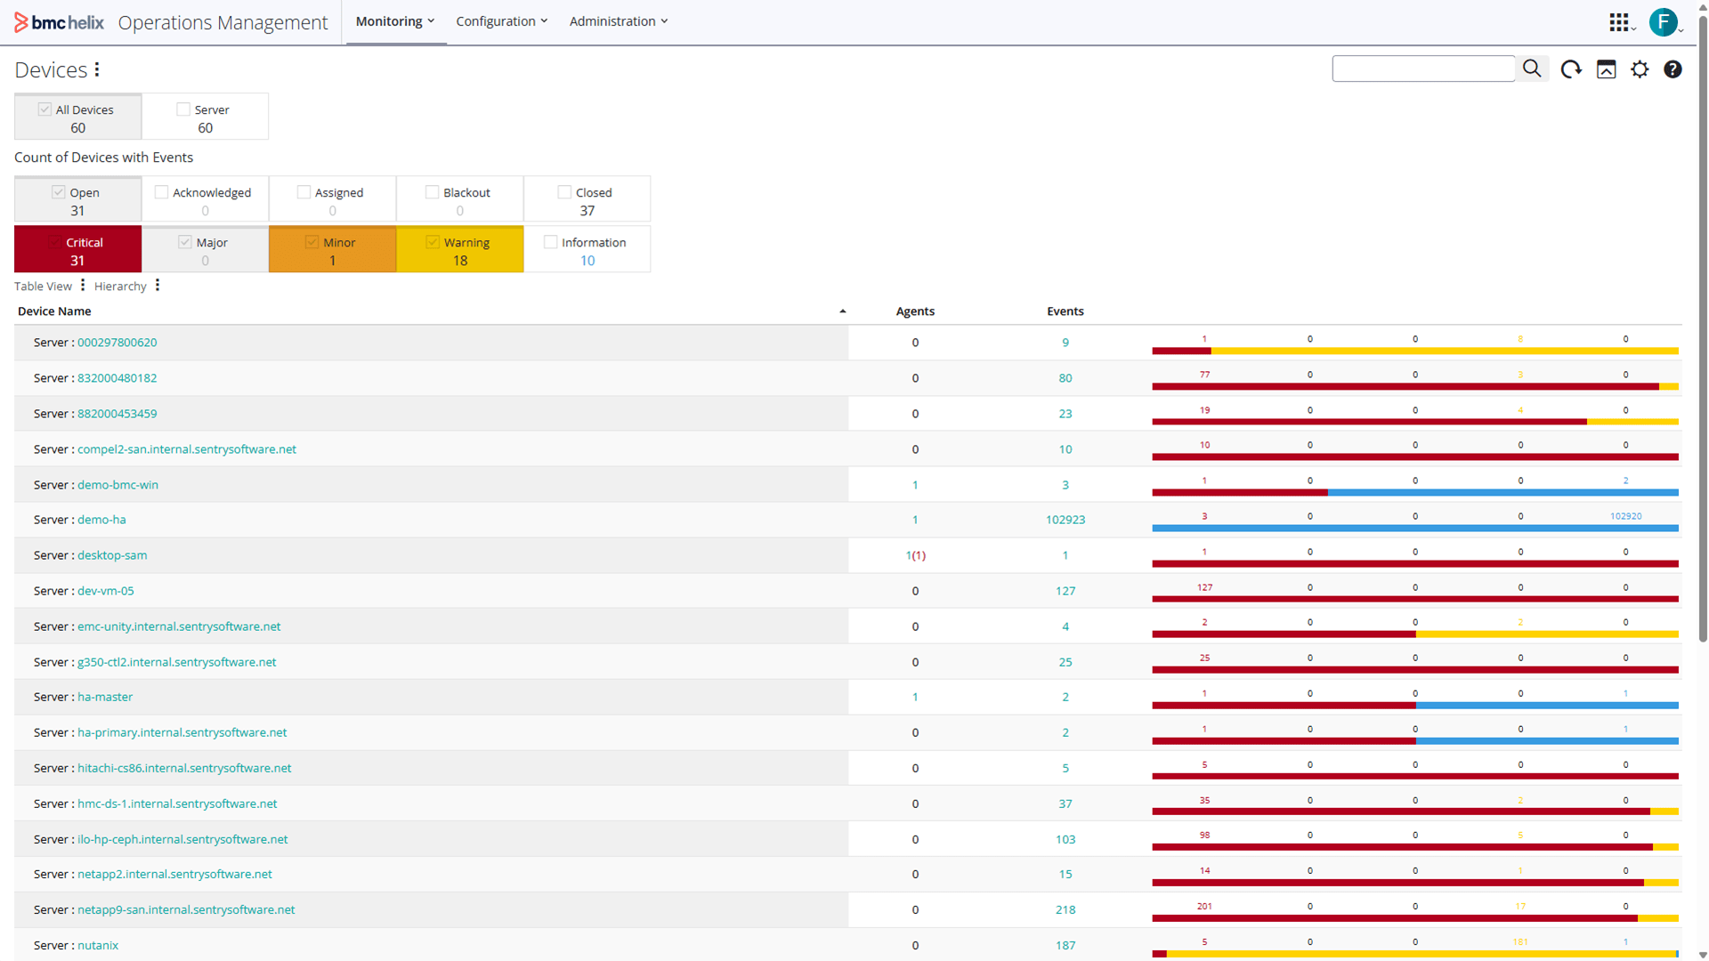
Task: Expand the Monitoring menu
Action: pyautogui.click(x=395, y=21)
